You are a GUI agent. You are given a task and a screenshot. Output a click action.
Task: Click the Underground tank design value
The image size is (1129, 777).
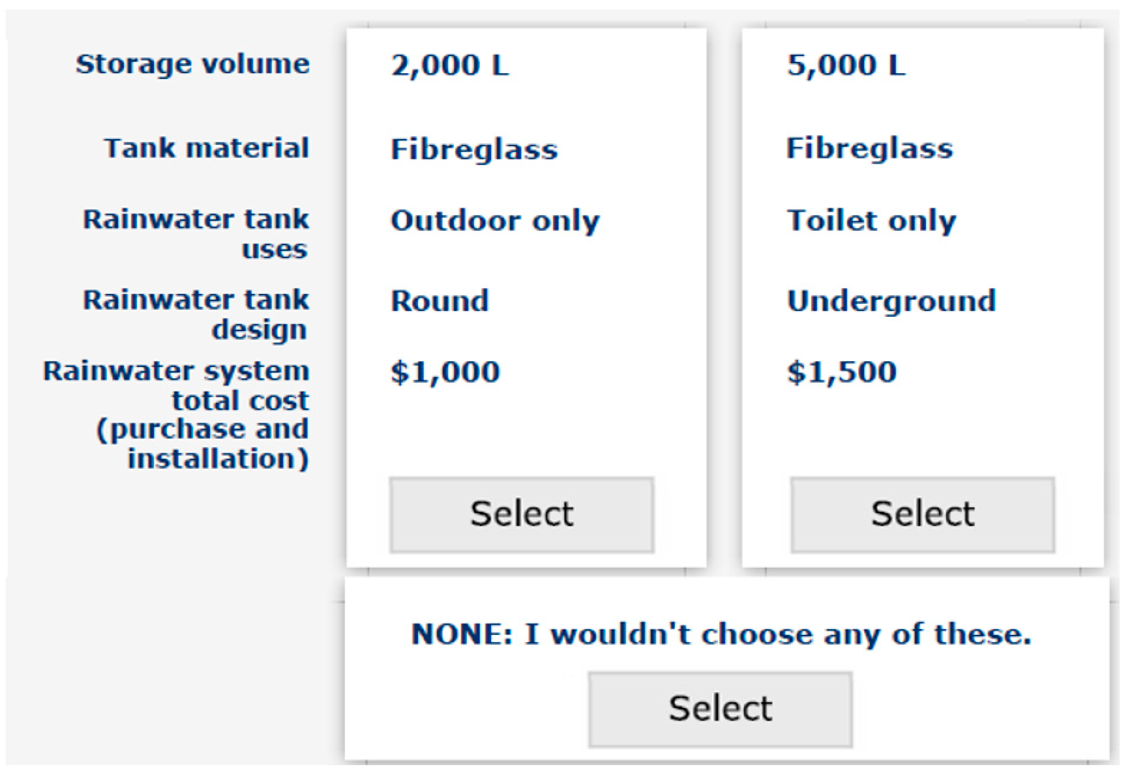891,301
